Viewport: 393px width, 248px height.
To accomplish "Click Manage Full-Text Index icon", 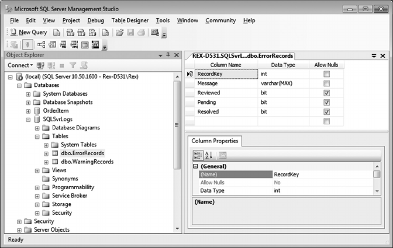I will point(63,45).
